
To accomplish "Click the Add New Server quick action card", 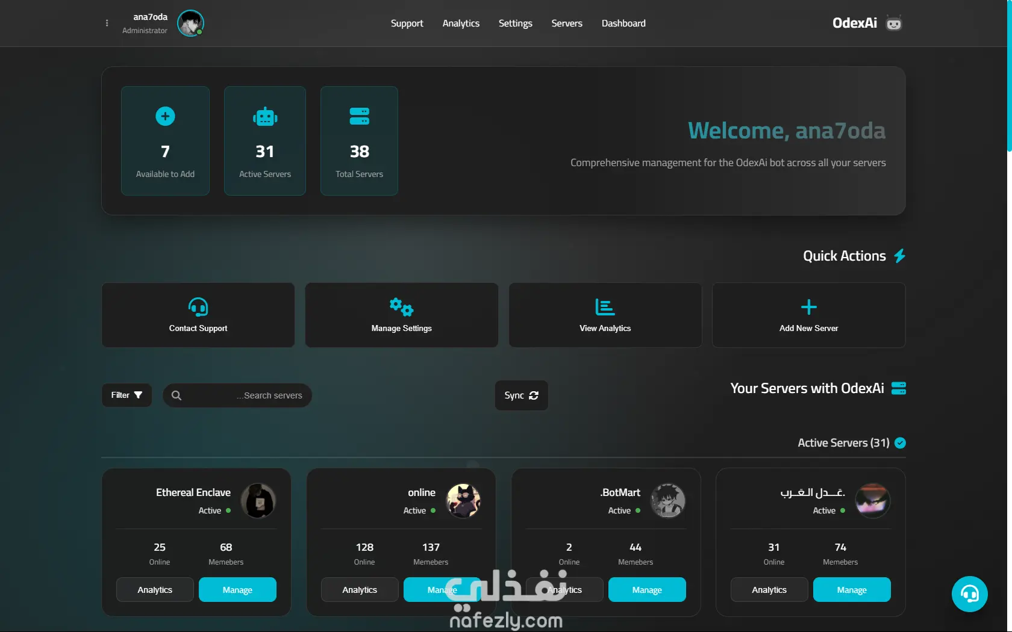I will (x=809, y=315).
